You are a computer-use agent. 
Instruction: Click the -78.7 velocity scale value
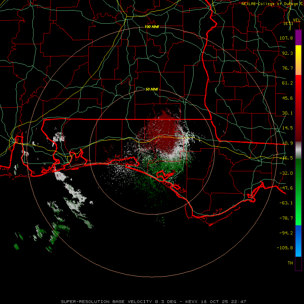click(286, 218)
